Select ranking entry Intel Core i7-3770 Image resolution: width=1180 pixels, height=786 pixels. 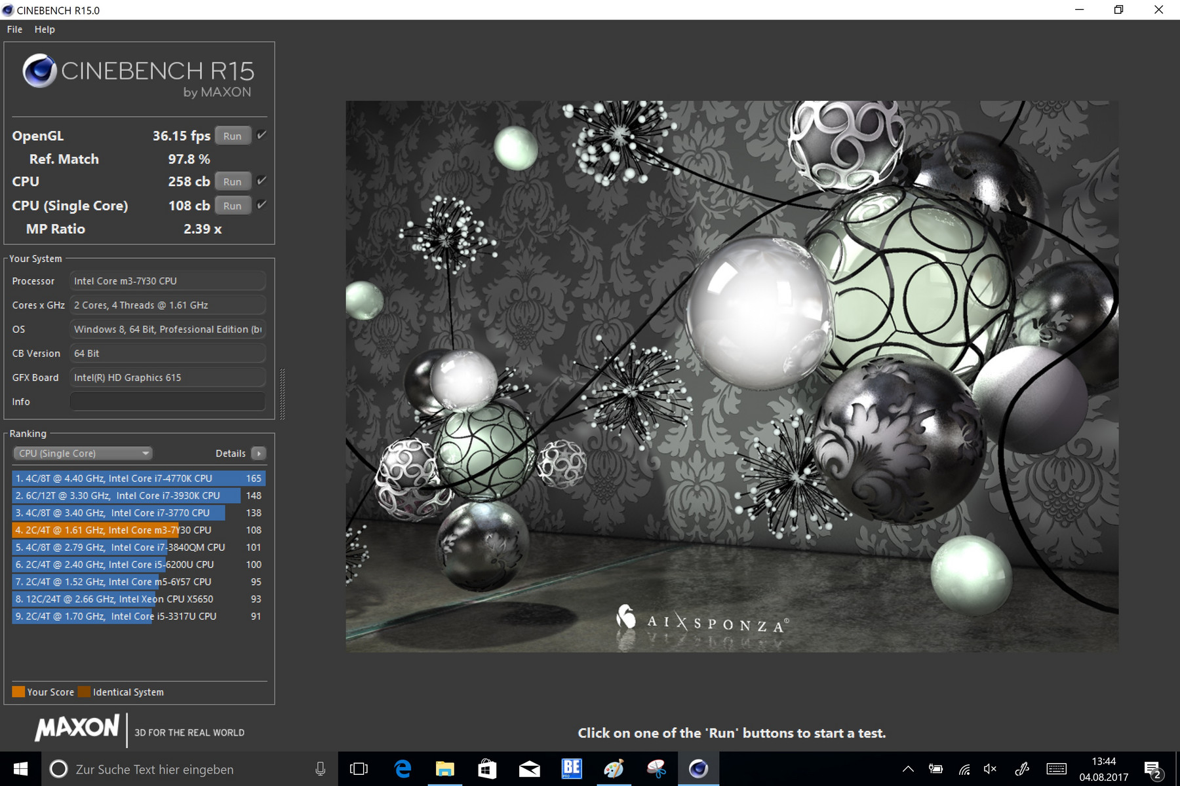(x=138, y=513)
